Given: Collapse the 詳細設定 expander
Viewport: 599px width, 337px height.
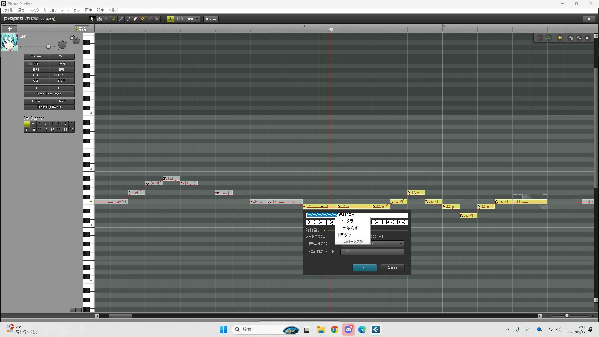Looking at the screenshot, I should pyautogui.click(x=324, y=231).
